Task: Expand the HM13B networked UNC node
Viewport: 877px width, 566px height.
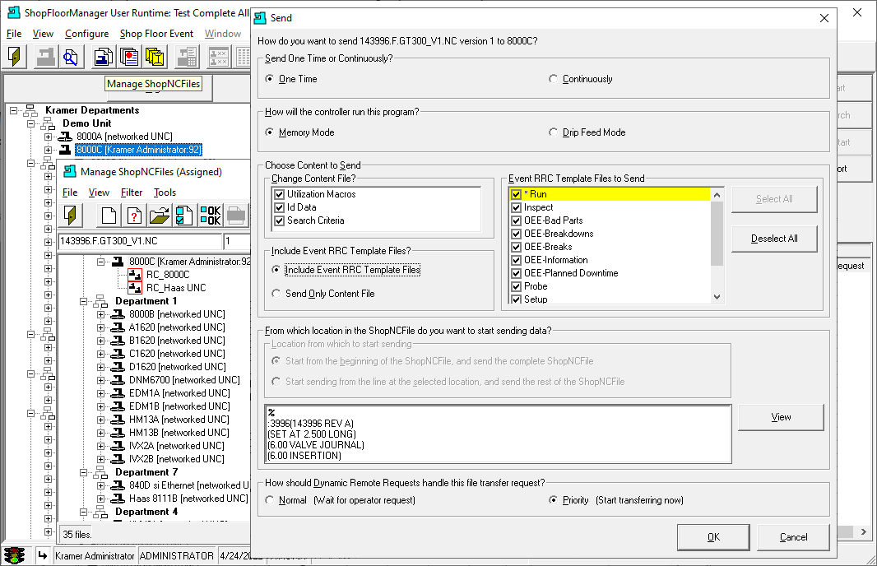Action: point(100,433)
